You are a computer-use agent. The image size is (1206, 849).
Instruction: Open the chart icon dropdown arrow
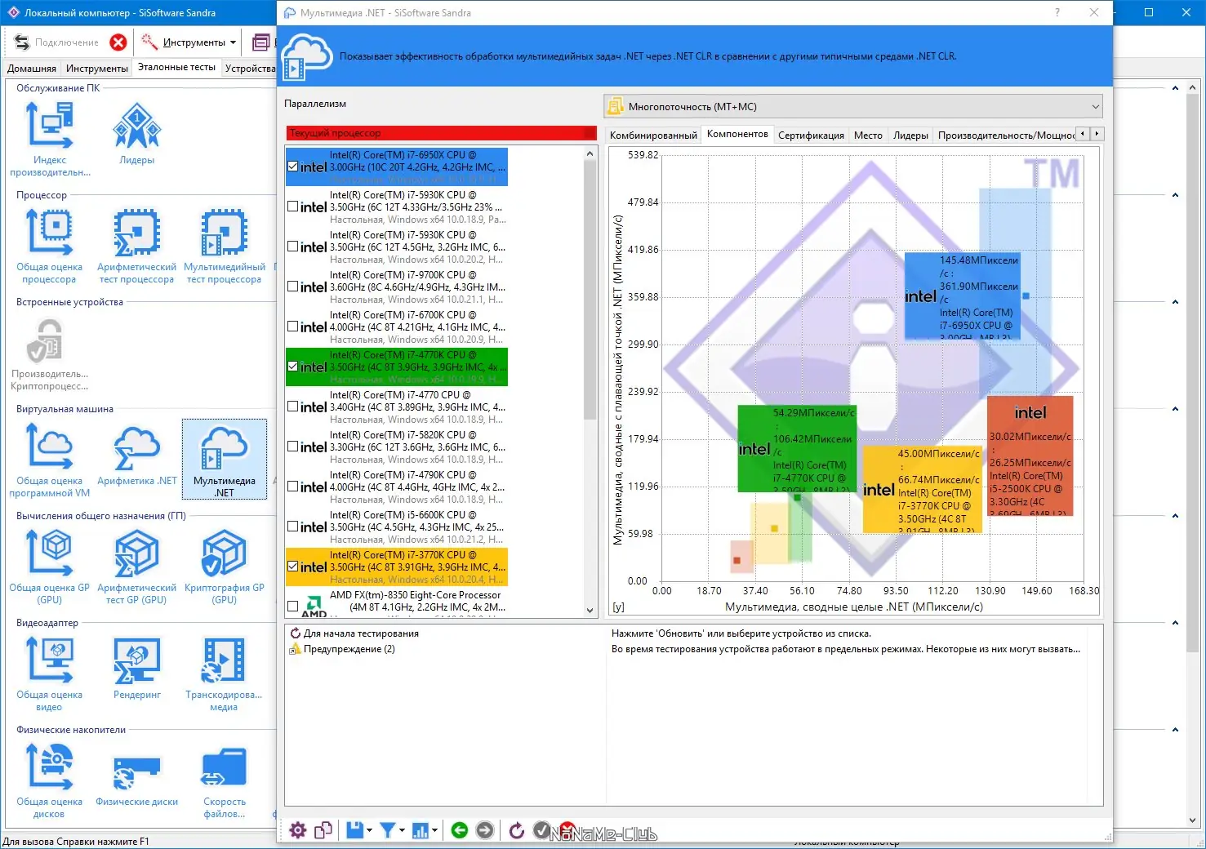click(x=434, y=830)
